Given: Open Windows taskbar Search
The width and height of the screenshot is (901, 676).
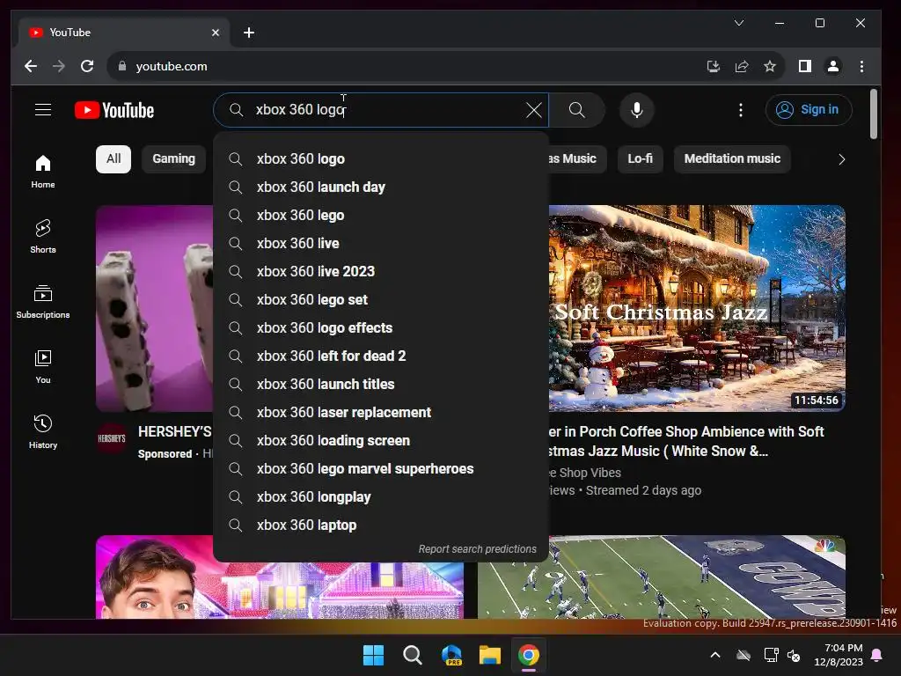Looking at the screenshot, I should click(x=412, y=655).
